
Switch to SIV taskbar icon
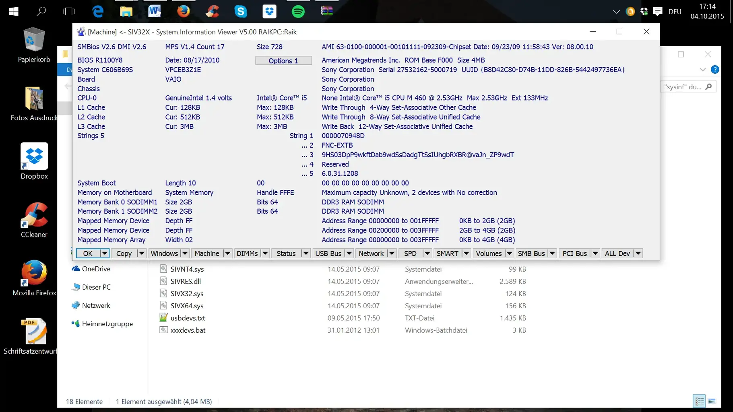[x=327, y=11]
